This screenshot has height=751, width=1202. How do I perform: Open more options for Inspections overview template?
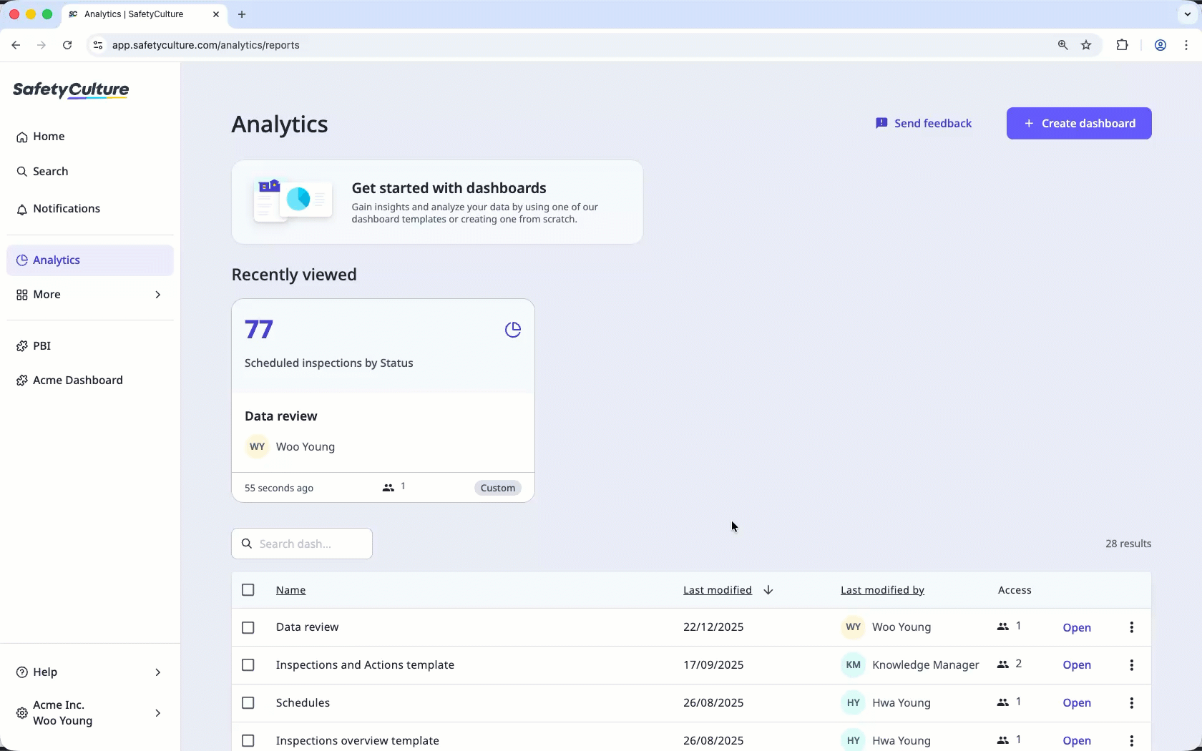tap(1132, 741)
